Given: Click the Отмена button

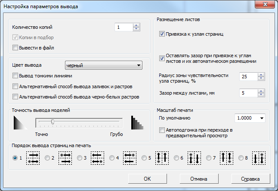Looking at the screenshot, I should 199,179.
